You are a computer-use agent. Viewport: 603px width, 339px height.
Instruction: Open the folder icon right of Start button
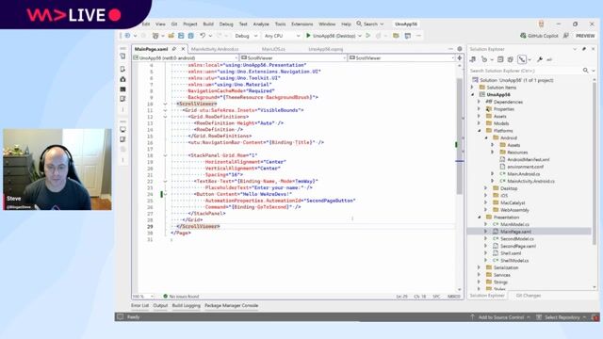click(396, 36)
